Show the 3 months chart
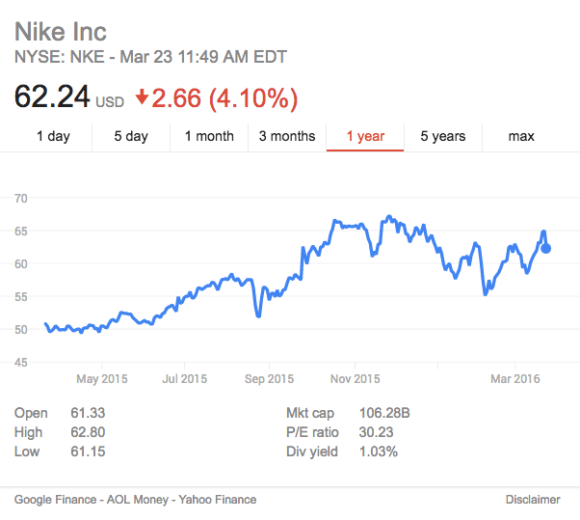Viewport: 580px width, 520px height. click(287, 136)
